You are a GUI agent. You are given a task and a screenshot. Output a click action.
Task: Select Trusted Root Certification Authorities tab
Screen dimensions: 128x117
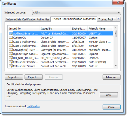pos(74,19)
